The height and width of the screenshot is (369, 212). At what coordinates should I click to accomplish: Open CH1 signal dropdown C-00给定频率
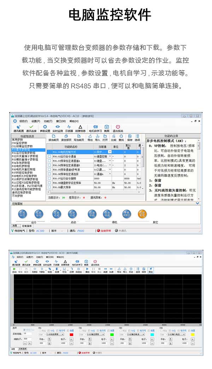(x=55, y=334)
